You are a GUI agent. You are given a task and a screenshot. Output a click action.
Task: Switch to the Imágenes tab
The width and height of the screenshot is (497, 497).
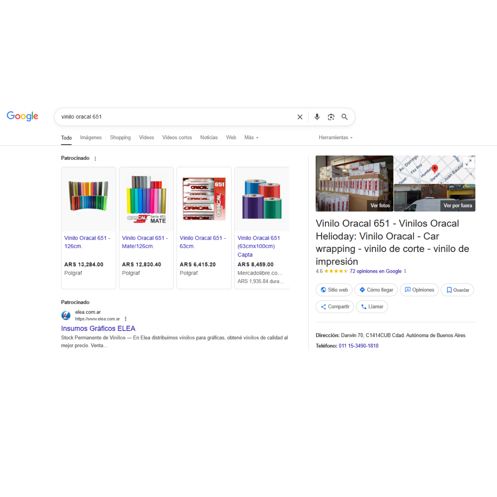pos(91,138)
